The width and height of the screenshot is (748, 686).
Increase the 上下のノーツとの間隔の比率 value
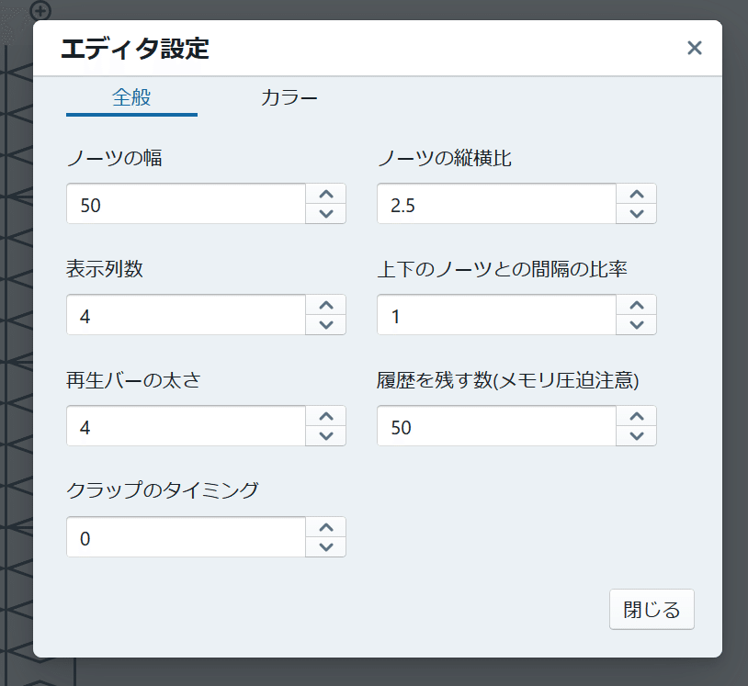(x=636, y=305)
